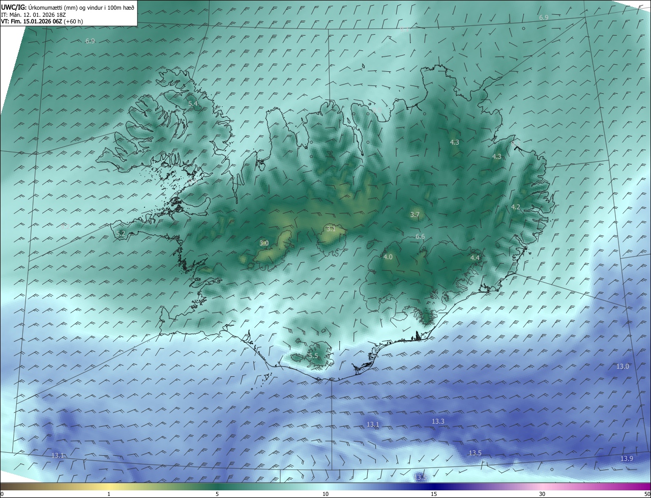The width and height of the screenshot is (651, 498).
Task: Click the 5.2 value label on the map
Action: [x=121, y=234]
